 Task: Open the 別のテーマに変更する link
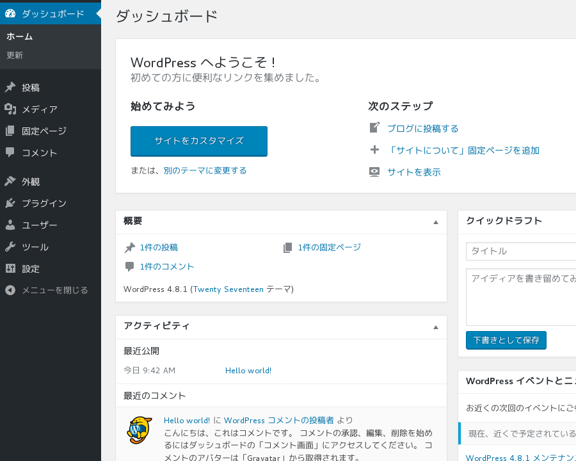point(205,170)
